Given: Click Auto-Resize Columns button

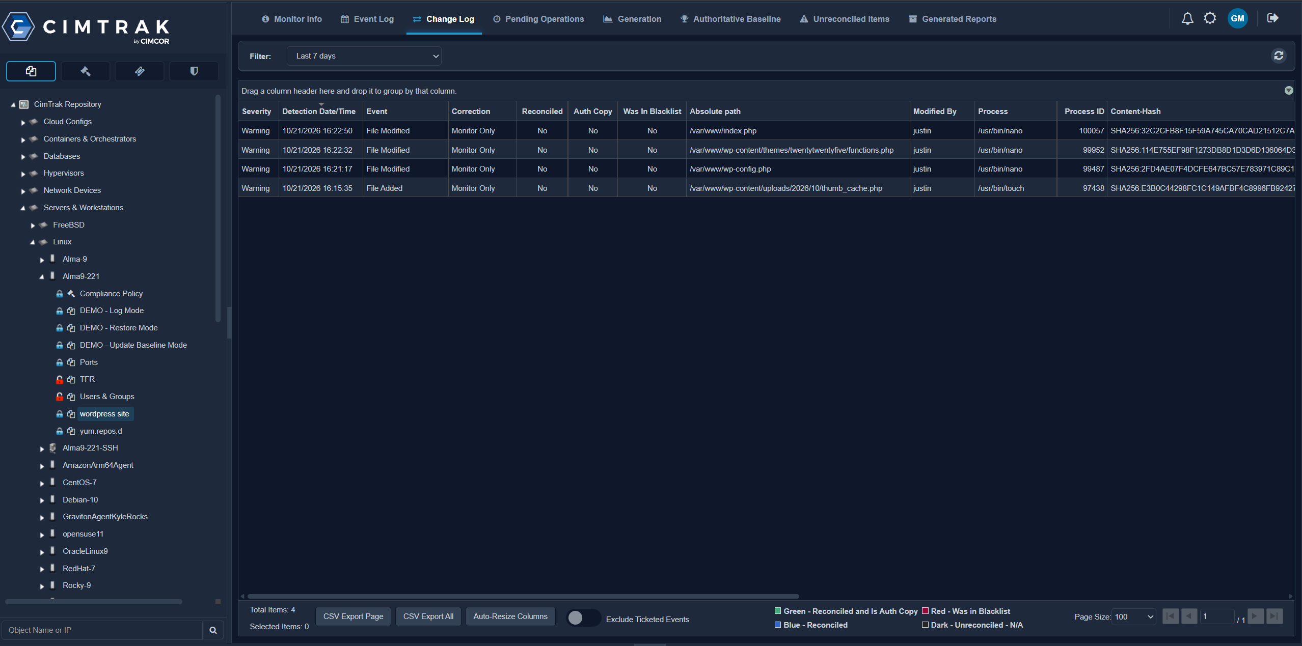Looking at the screenshot, I should click(x=510, y=616).
